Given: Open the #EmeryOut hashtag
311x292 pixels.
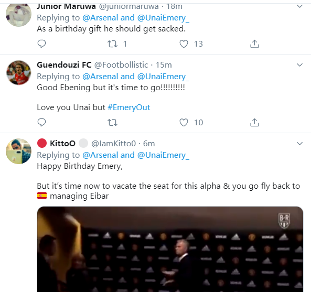Looking at the screenshot, I should 128,107.
